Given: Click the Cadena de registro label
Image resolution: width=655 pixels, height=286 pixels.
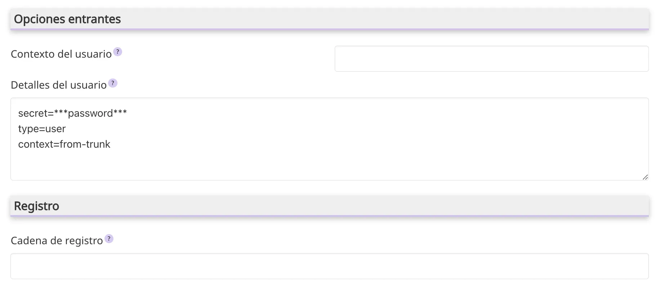Looking at the screenshot, I should click(57, 241).
